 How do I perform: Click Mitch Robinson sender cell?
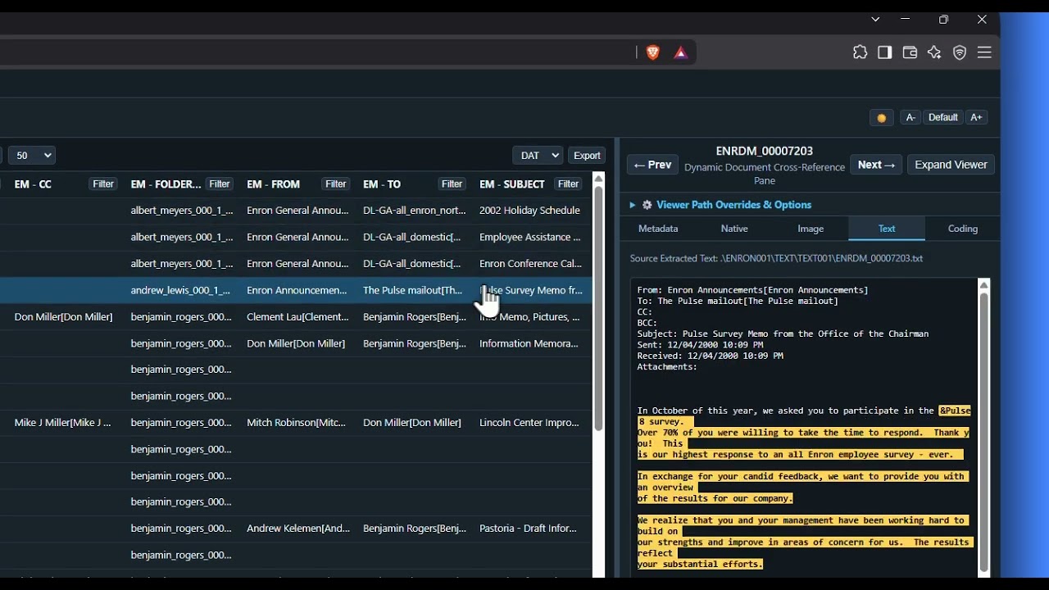pos(296,423)
